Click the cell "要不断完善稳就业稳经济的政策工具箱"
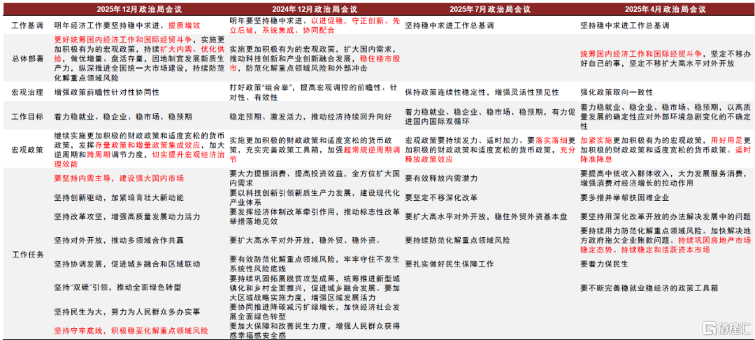Screen dimensions: 755x340 pyautogui.click(x=649, y=288)
